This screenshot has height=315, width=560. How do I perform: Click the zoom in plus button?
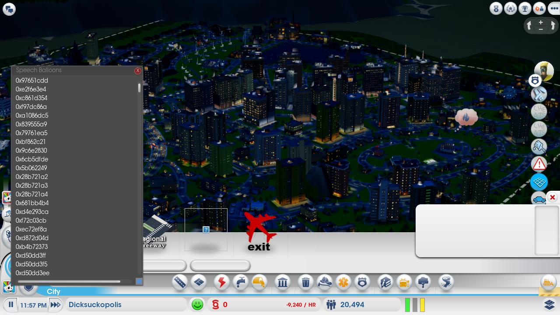tap(541, 22)
